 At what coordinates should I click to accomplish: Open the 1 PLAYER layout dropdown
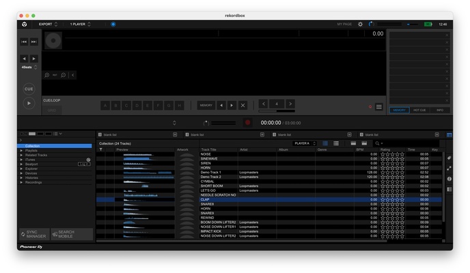click(x=80, y=25)
